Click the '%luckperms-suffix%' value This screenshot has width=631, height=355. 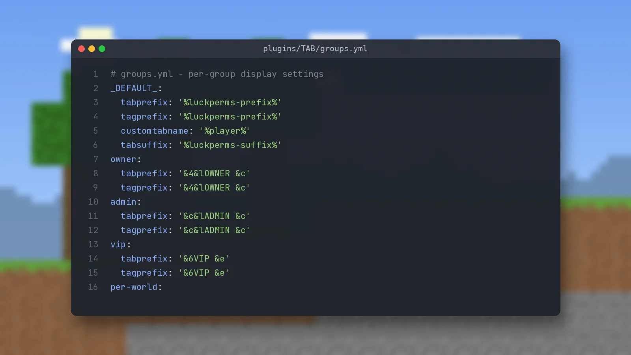point(230,145)
